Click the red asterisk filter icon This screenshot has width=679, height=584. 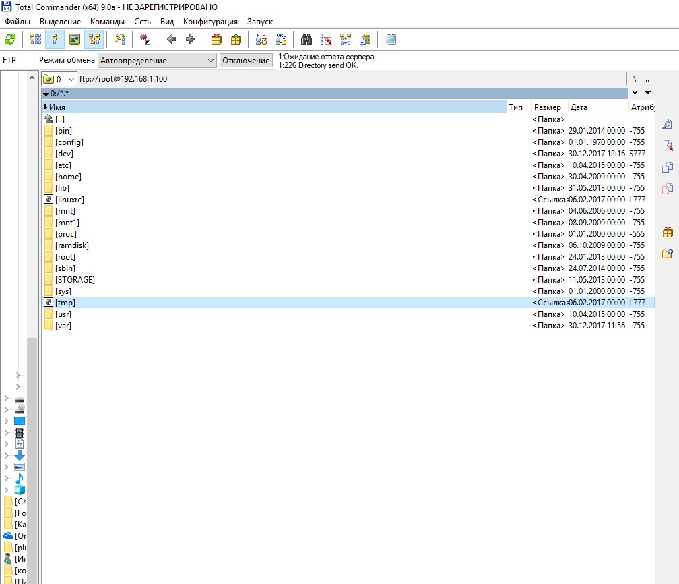tap(145, 40)
